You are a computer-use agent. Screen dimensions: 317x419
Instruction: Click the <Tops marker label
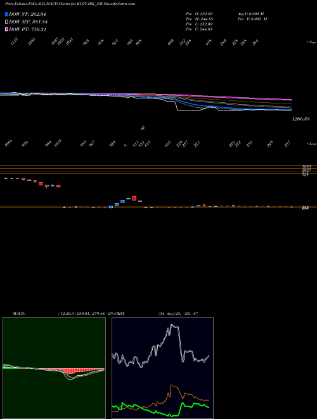coord(311,43)
